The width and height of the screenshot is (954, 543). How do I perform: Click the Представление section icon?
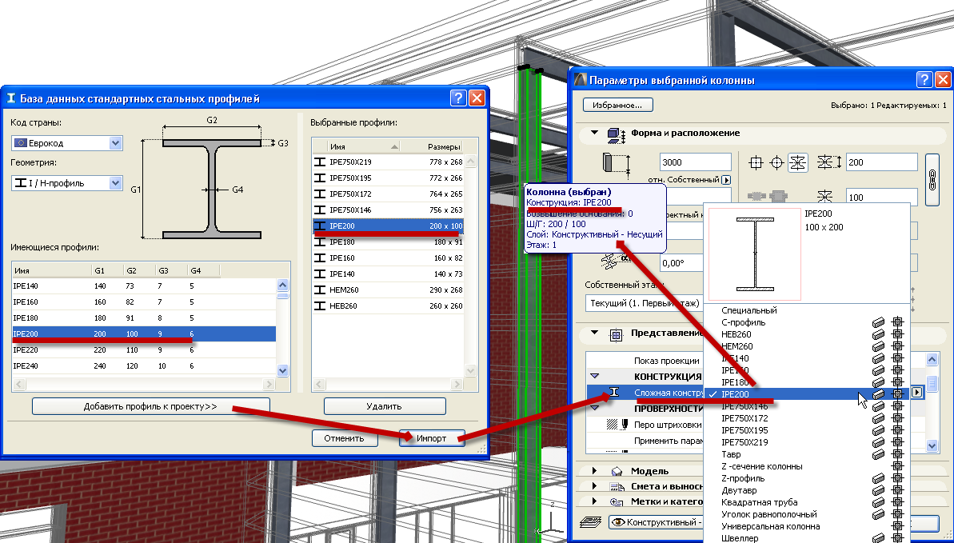click(617, 334)
